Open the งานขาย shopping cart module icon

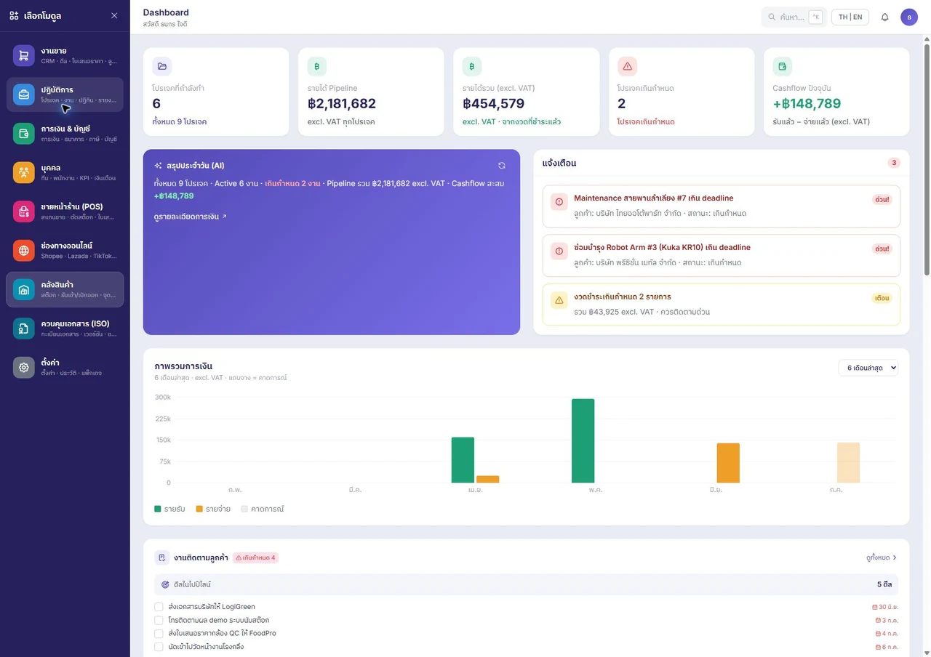(x=23, y=55)
